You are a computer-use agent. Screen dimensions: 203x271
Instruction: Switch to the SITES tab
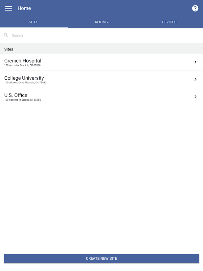(x=33, y=22)
